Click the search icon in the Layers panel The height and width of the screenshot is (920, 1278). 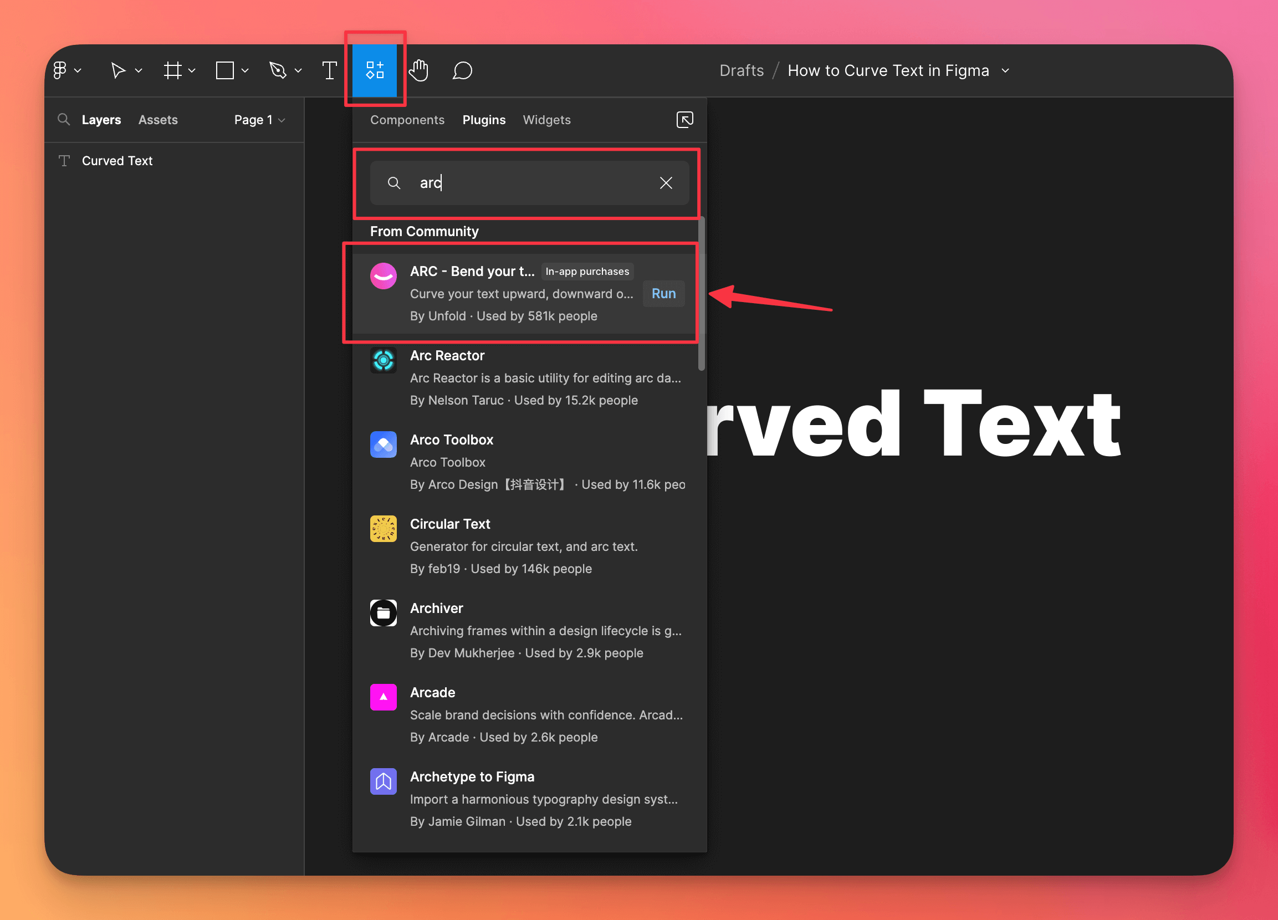coord(64,120)
